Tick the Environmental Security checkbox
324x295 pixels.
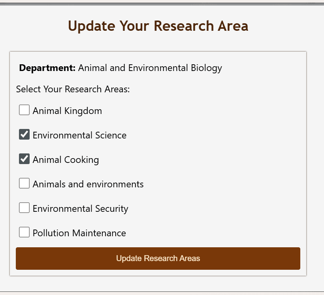click(x=24, y=208)
